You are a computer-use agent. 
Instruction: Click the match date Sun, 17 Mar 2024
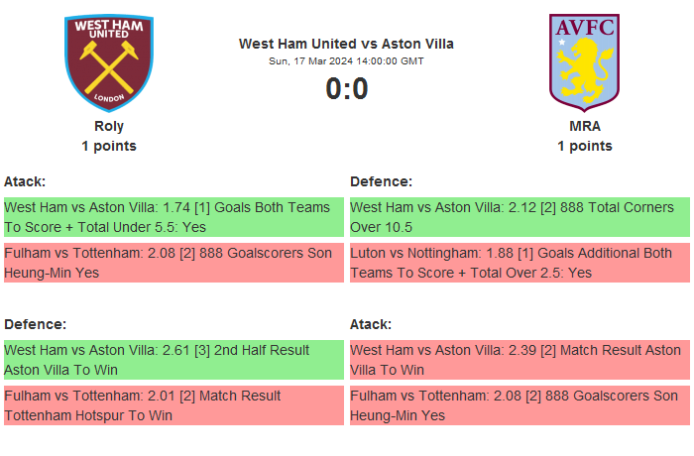pos(346,61)
